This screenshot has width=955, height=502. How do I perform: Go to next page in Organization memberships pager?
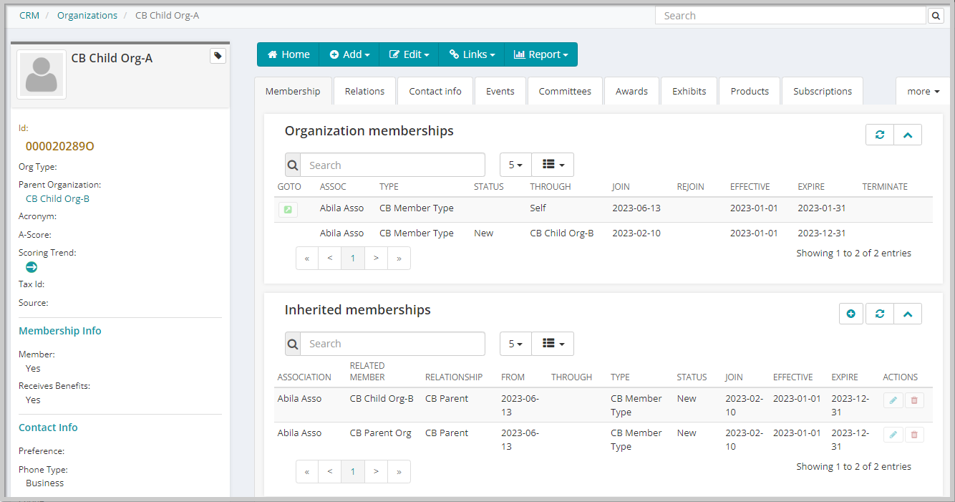(376, 259)
